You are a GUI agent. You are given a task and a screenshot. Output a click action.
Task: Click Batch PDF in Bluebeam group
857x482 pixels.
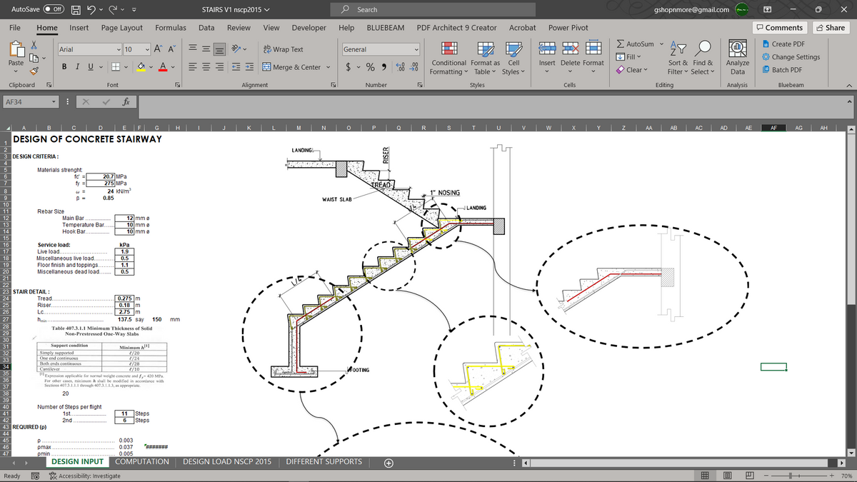pyautogui.click(x=781, y=70)
